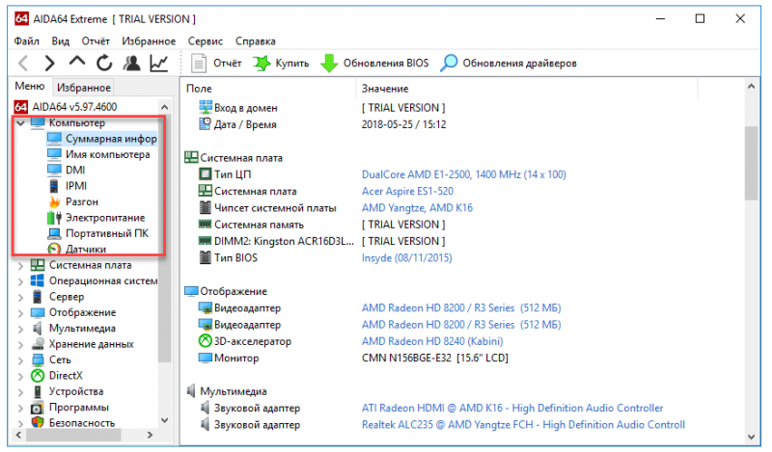Open the AMD Radeon HD 8240 (Kabini) link

point(432,341)
